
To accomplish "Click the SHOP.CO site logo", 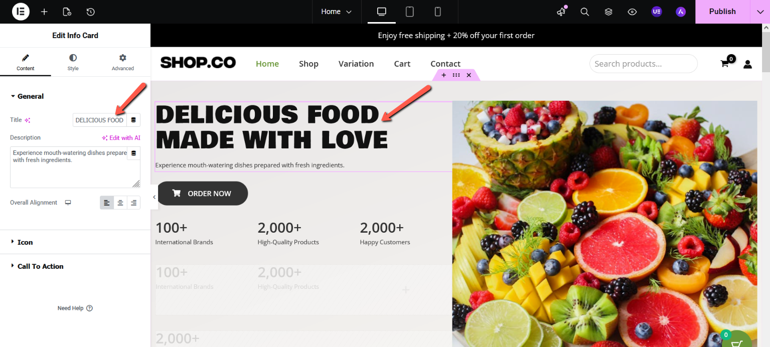I will tap(198, 63).
